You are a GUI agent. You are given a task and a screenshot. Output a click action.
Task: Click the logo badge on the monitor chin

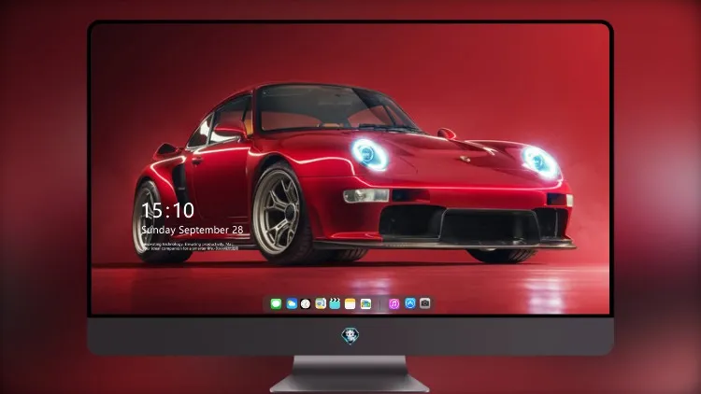(x=350, y=335)
